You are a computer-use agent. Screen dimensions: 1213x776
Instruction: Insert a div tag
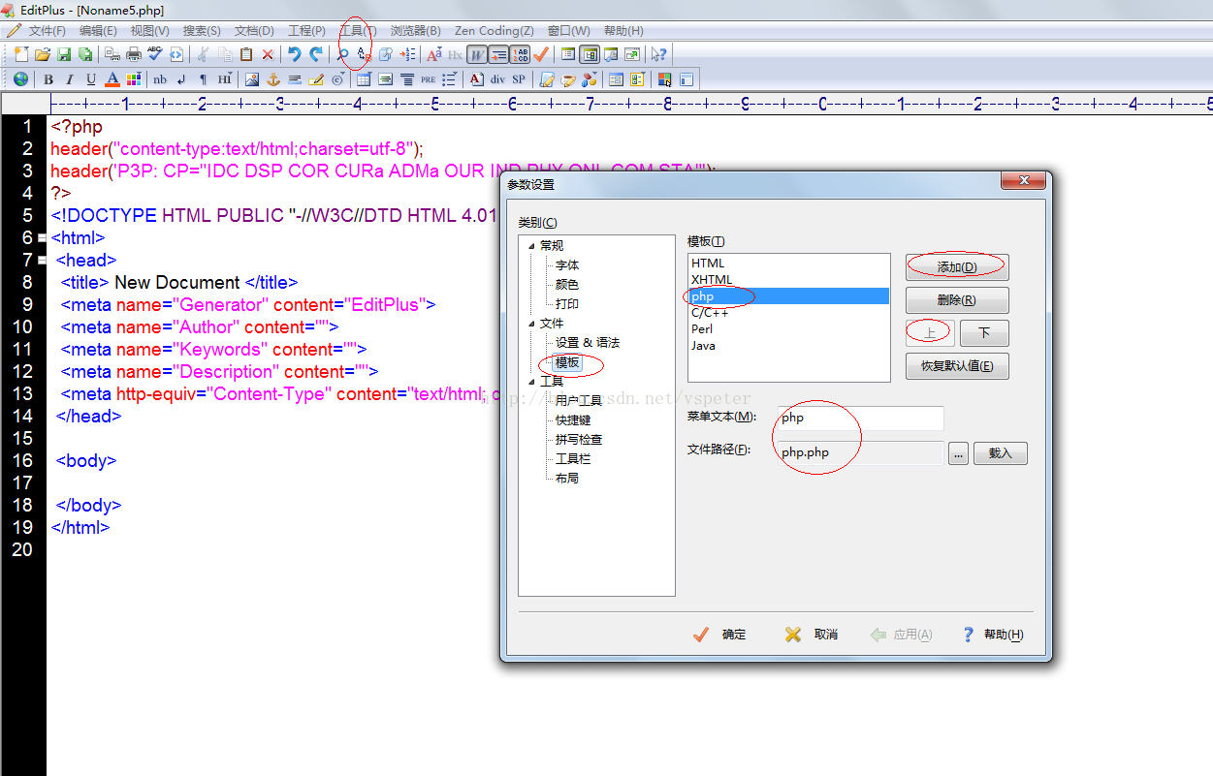tap(497, 79)
